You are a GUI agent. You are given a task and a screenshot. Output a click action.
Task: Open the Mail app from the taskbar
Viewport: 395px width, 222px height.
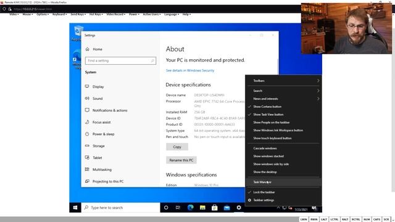point(227,208)
